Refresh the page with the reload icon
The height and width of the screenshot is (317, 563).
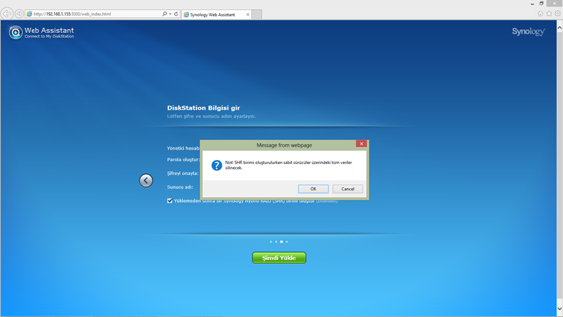pyautogui.click(x=176, y=14)
